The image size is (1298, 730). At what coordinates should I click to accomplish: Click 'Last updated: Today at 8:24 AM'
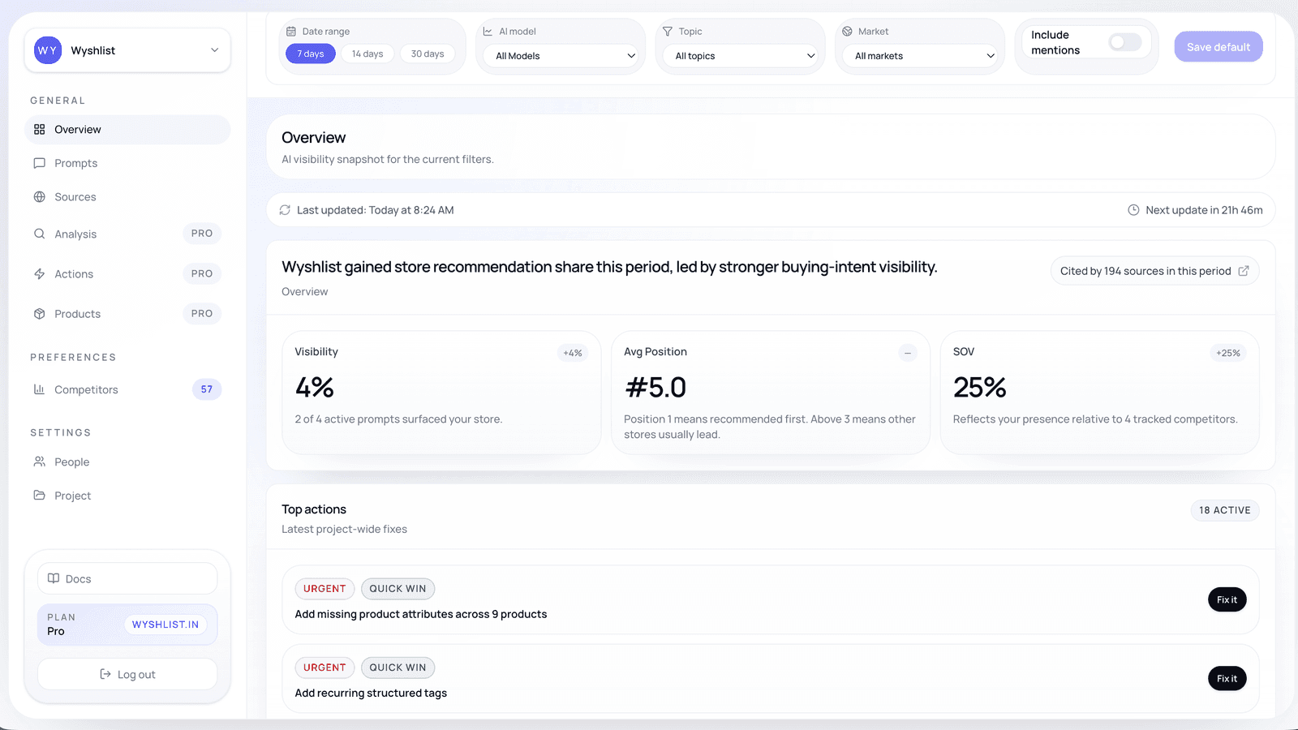tap(375, 210)
